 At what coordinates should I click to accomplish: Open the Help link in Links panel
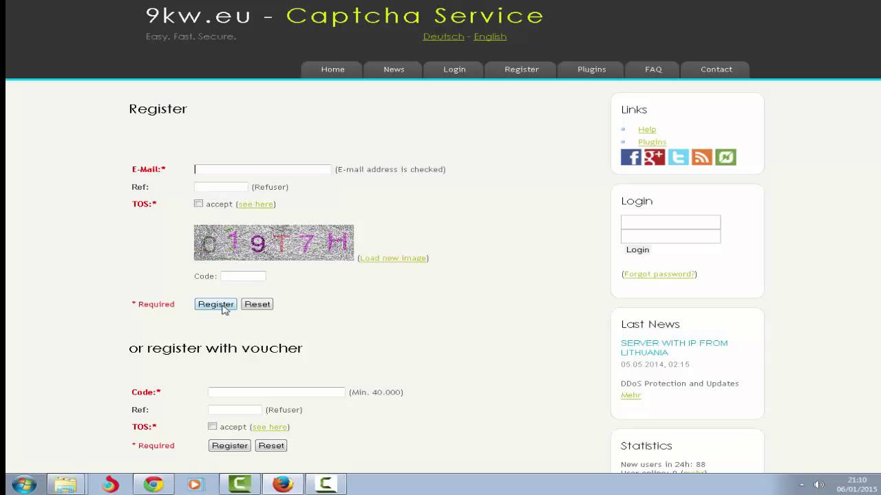647,129
